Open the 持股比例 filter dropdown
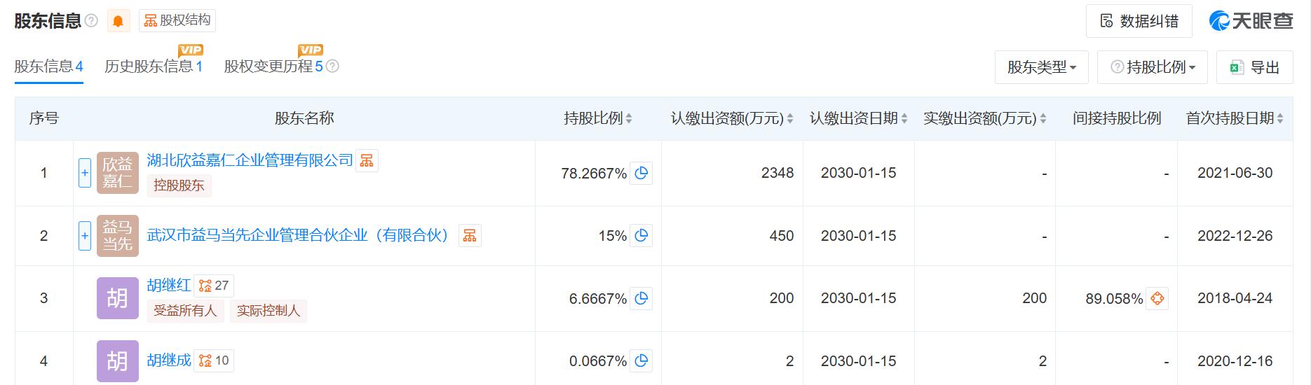1311x385 pixels. 1153,67
